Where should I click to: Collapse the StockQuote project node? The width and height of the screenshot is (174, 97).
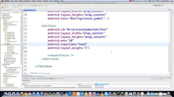[x=2, y=19]
